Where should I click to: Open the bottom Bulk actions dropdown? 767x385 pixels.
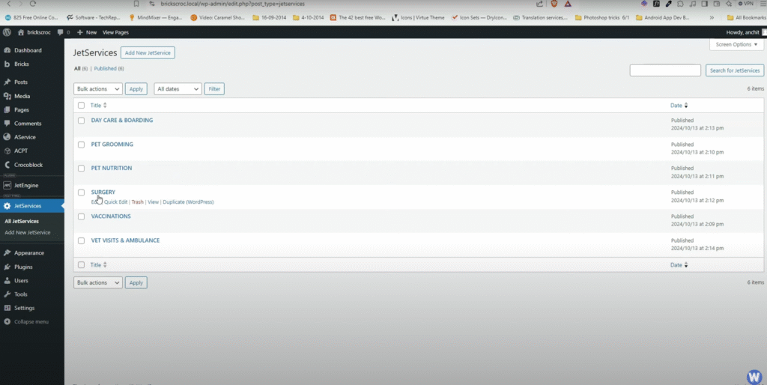98,282
